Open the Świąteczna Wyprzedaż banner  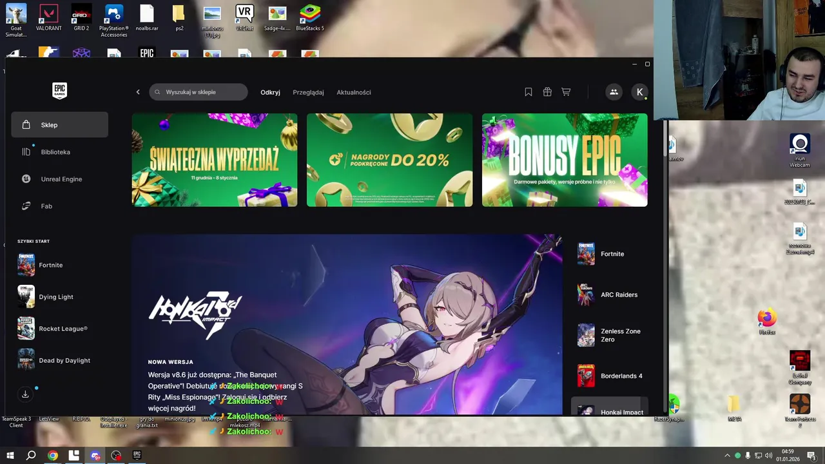(x=215, y=160)
